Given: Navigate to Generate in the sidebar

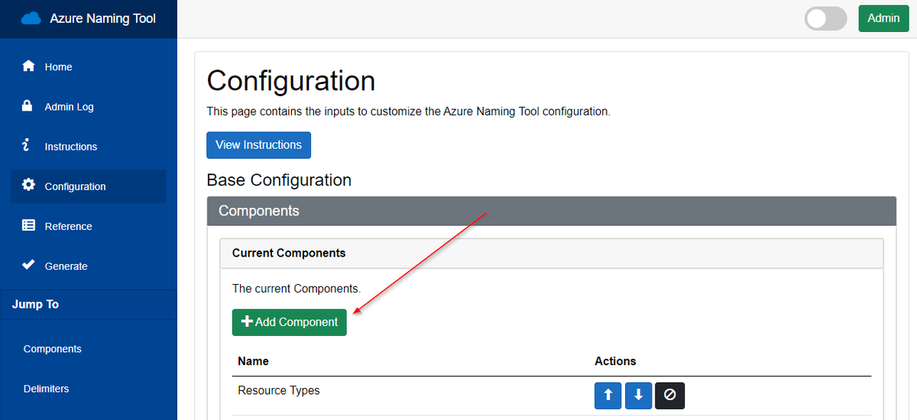Looking at the screenshot, I should (88, 266).
